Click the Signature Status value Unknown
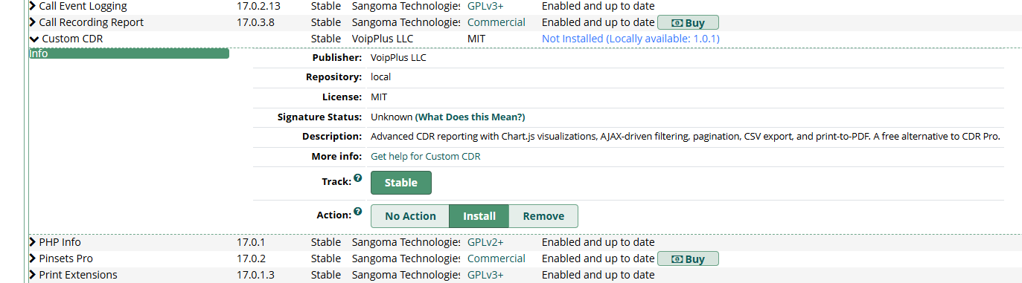This screenshot has height=283, width=1022. click(391, 117)
